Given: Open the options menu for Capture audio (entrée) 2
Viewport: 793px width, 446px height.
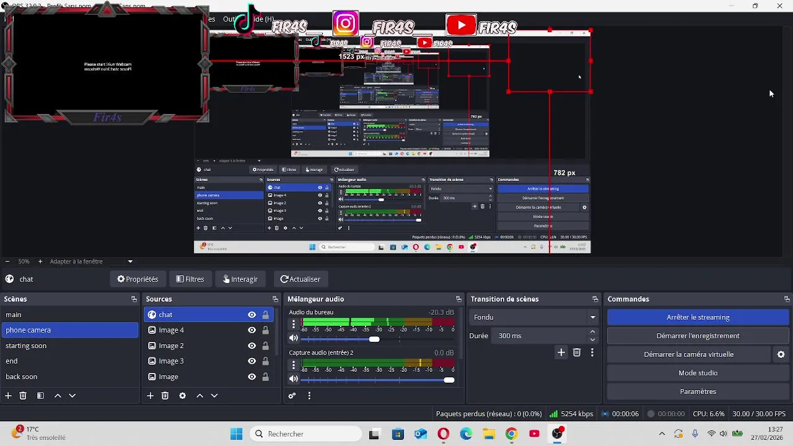Looking at the screenshot, I should pos(294,365).
